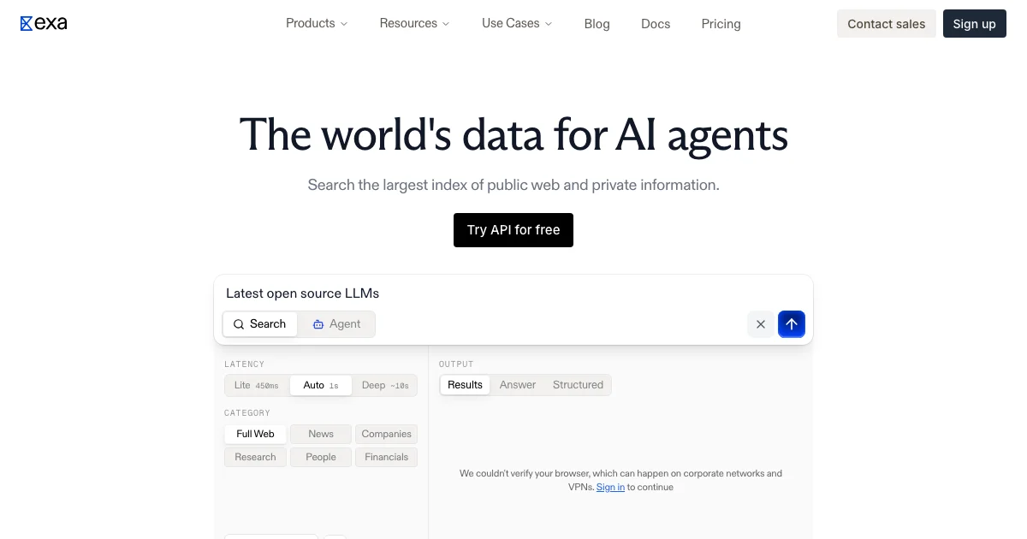Click the robot icon for Agent mode
The image size is (1027, 539).
[x=318, y=324]
